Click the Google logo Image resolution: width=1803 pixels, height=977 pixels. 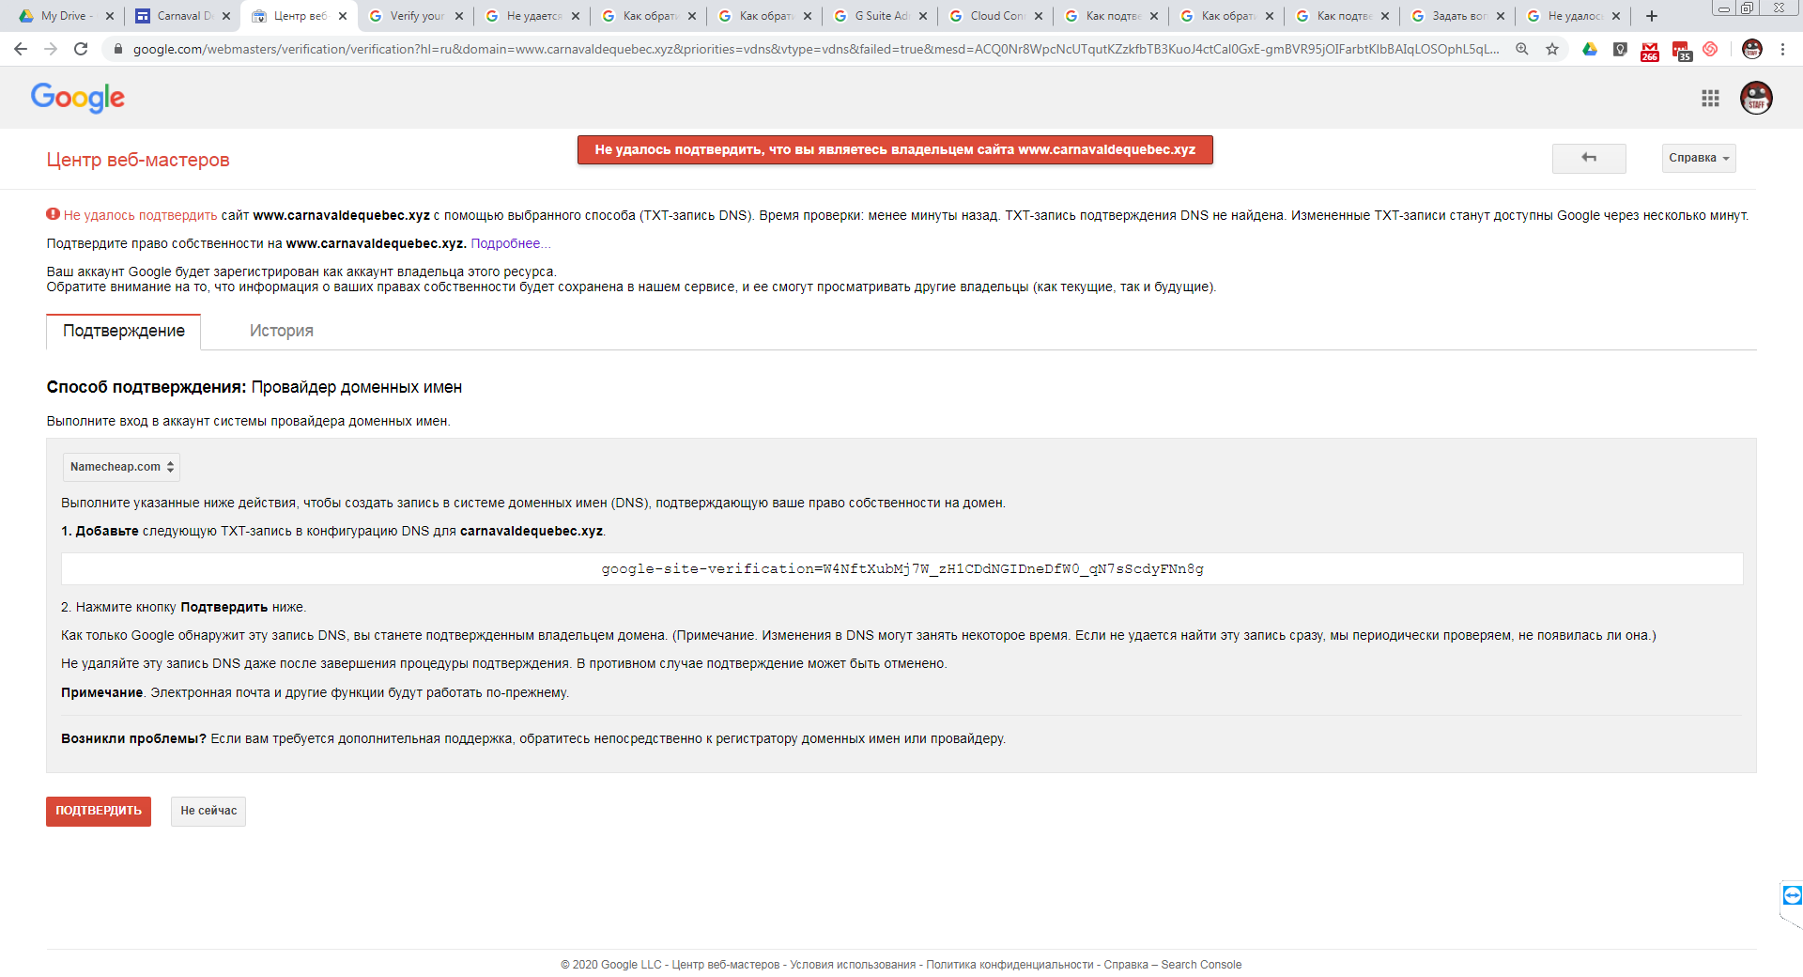(x=77, y=97)
